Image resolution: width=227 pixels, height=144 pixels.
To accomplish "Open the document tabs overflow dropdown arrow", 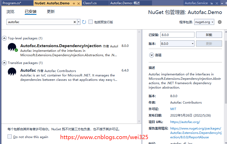I will point(222,3).
